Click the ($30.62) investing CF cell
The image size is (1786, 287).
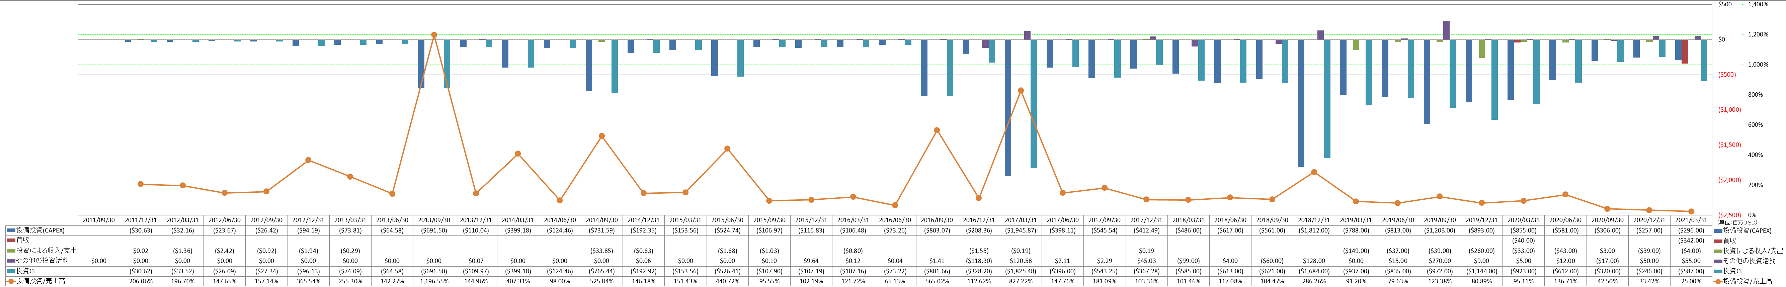click(141, 271)
